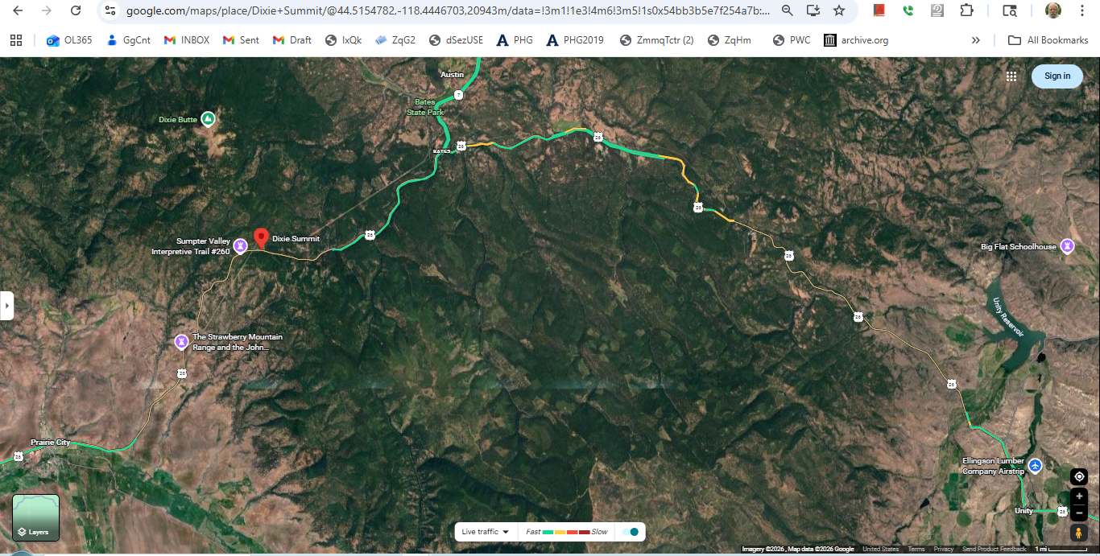Image resolution: width=1100 pixels, height=556 pixels.
Task: Turn off the live traffic toggle switch
Action: 631,532
